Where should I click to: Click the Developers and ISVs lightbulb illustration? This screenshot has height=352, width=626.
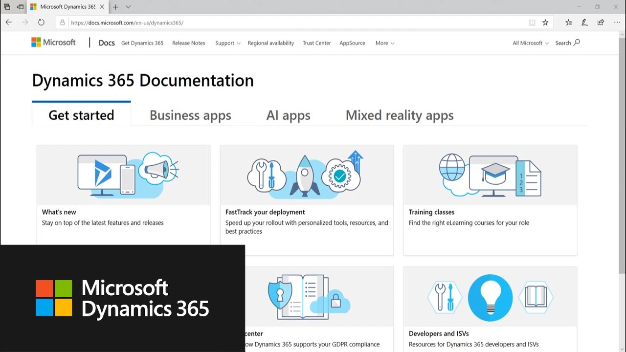coord(490,297)
